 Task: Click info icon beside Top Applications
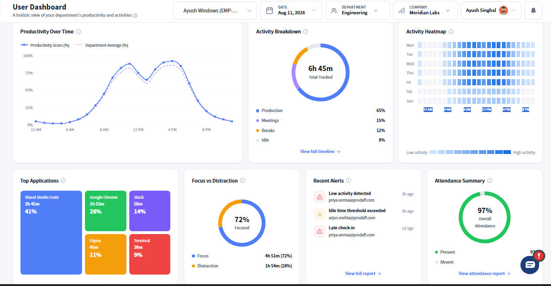point(63,180)
